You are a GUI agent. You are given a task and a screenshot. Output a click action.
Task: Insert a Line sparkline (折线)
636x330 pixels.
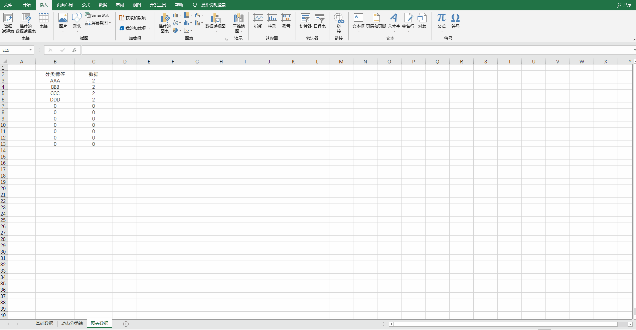tap(258, 21)
